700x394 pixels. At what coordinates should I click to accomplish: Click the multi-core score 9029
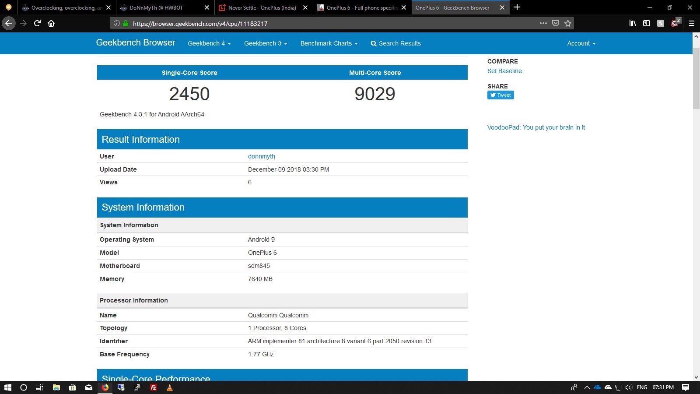tap(375, 94)
